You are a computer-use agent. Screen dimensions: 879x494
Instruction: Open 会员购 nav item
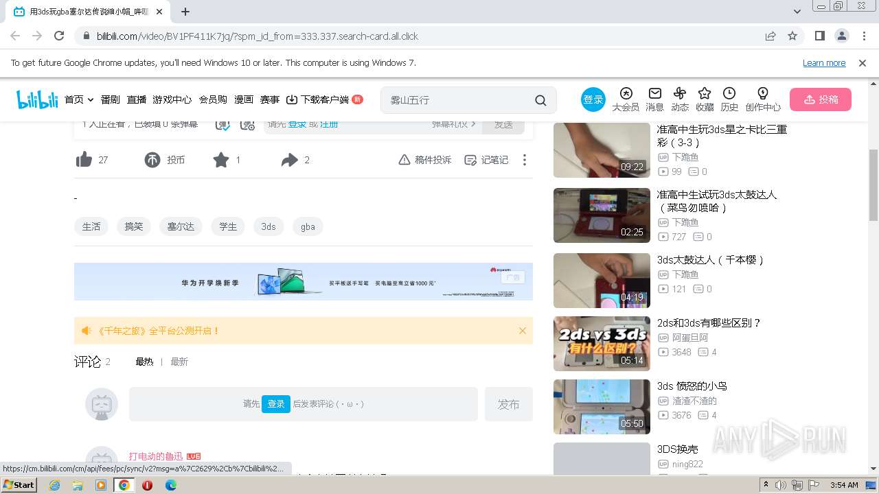[213, 99]
